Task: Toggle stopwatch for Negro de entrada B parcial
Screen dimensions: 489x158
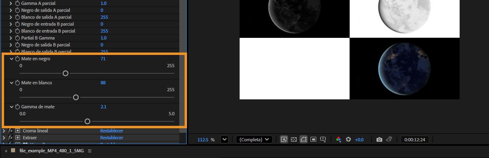Action: (x=17, y=24)
